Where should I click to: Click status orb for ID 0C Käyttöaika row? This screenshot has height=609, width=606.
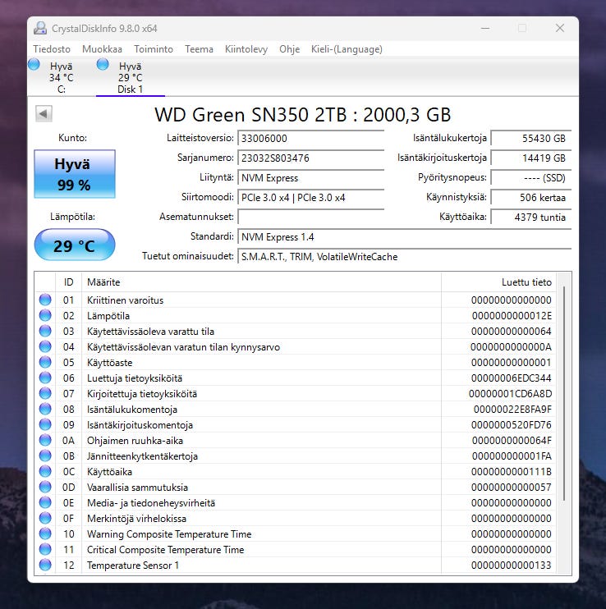[45, 471]
